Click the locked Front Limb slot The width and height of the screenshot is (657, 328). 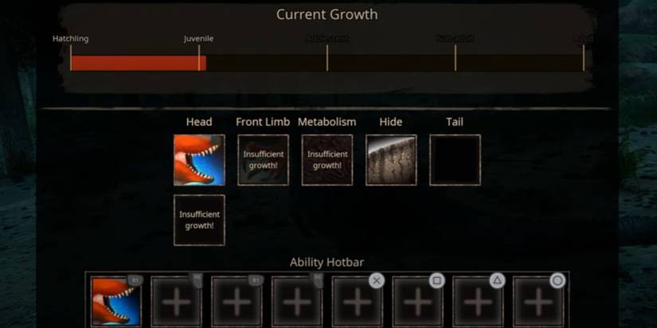(263, 160)
